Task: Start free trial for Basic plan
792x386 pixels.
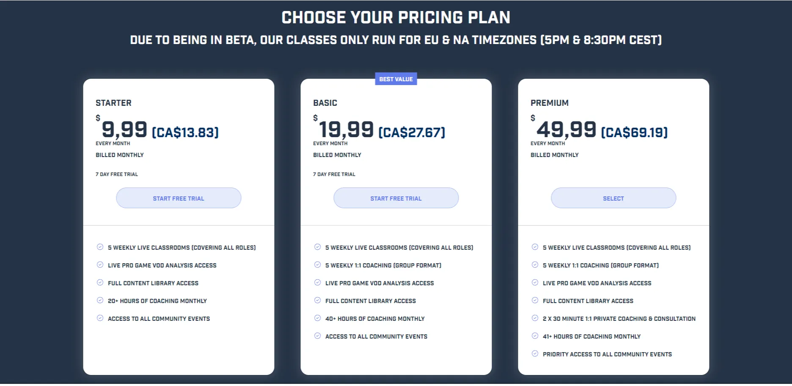Action: 396,198
